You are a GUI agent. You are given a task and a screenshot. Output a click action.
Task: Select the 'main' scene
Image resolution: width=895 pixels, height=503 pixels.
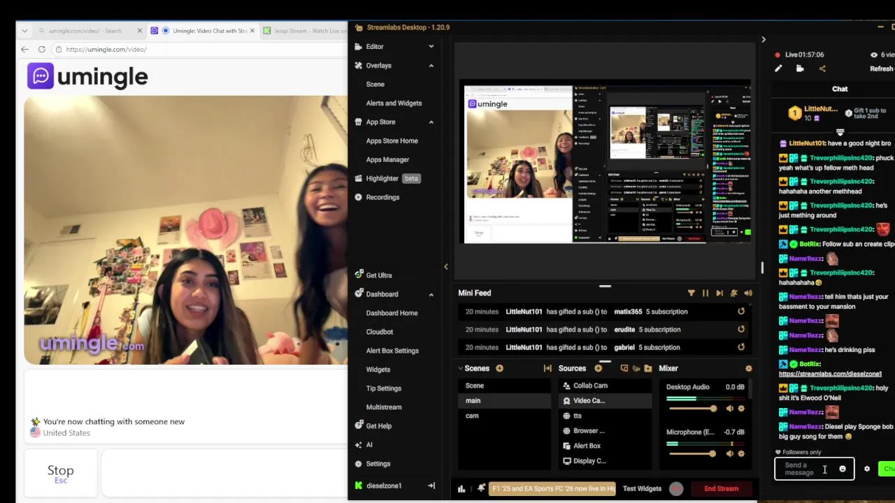pyautogui.click(x=505, y=400)
